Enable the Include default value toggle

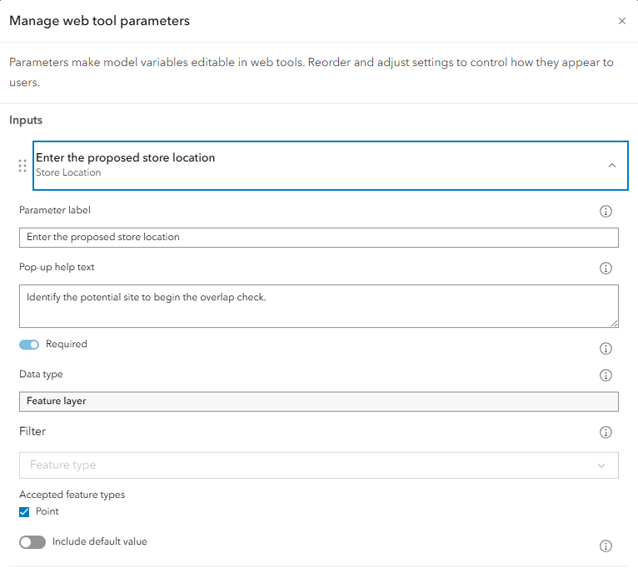click(32, 542)
